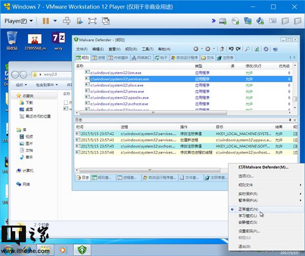Image resolution: width=305 pixels, height=256 pixels.
Task: Click 打开Malware Defender(M)... menu entry
Action: pyautogui.click(x=263, y=167)
